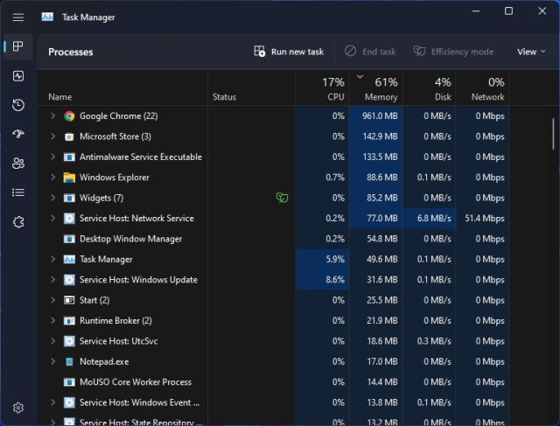Click the Service Host: UtcSvc gear icon
The height and width of the screenshot is (426, 560).
tap(69, 341)
